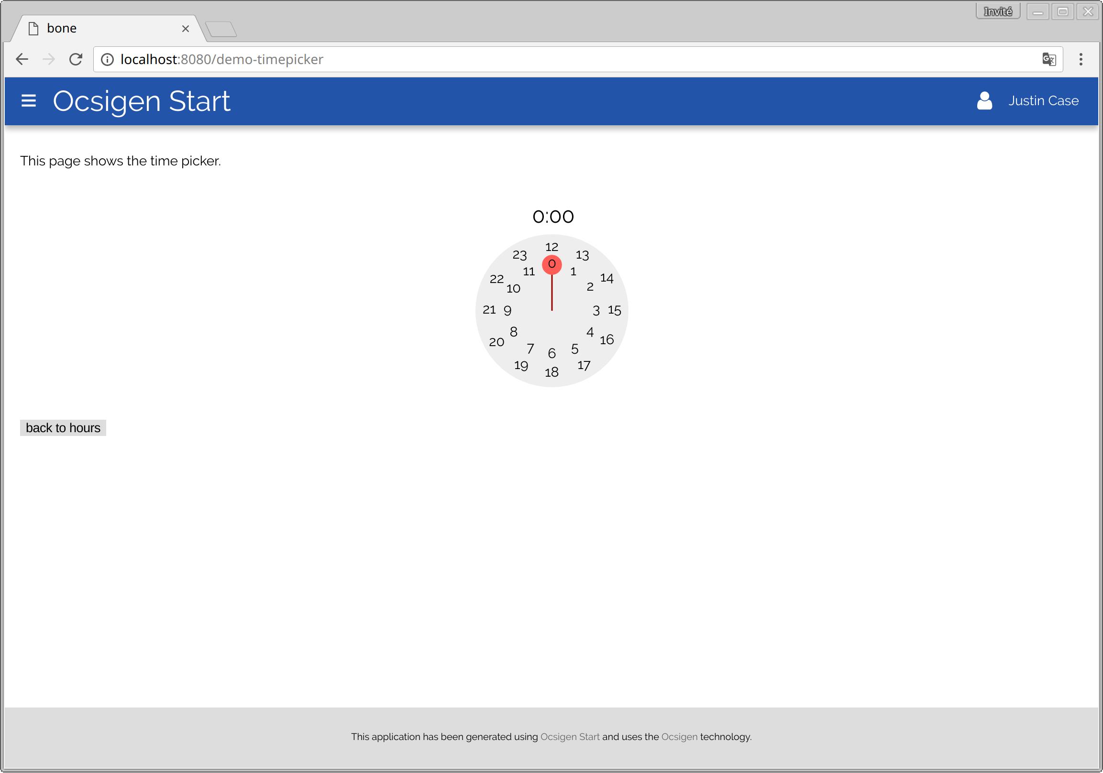
Task: Select hour 11 on the inner ring
Action: pyautogui.click(x=529, y=272)
